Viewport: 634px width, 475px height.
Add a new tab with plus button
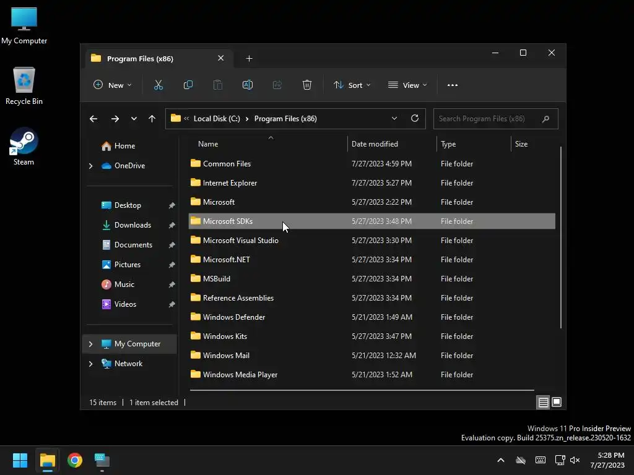(249, 59)
